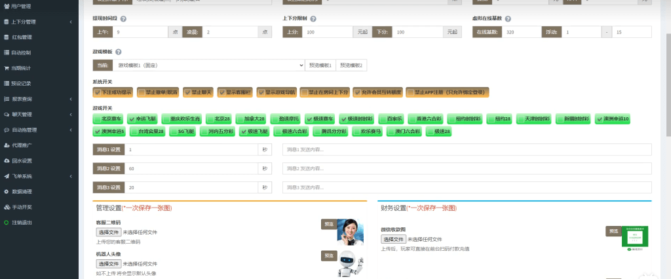The width and height of the screenshot is (671, 279).
Task: Click 选择文件 for 客服二维码
Action: point(108,232)
